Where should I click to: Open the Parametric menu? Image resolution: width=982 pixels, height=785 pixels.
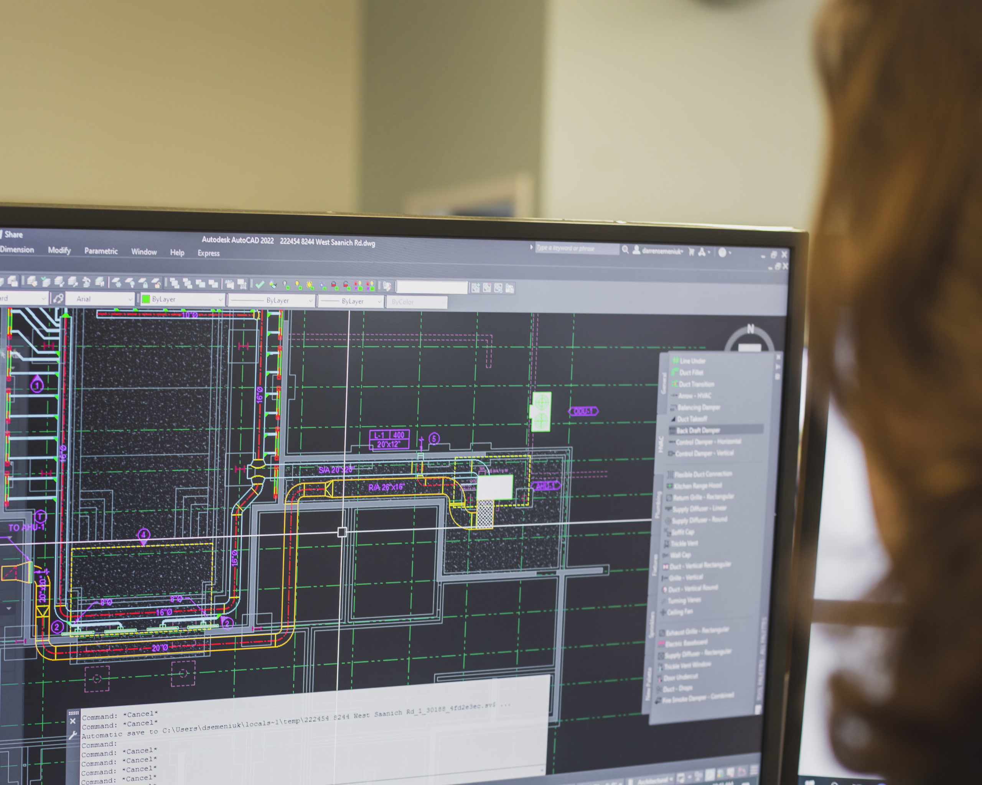[101, 251]
